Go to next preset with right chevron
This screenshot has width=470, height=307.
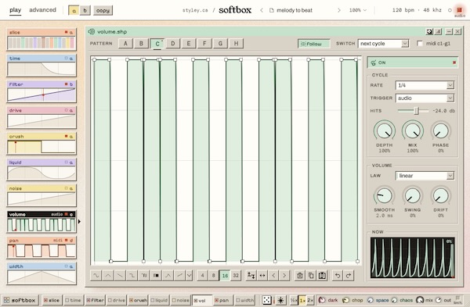[339, 10]
